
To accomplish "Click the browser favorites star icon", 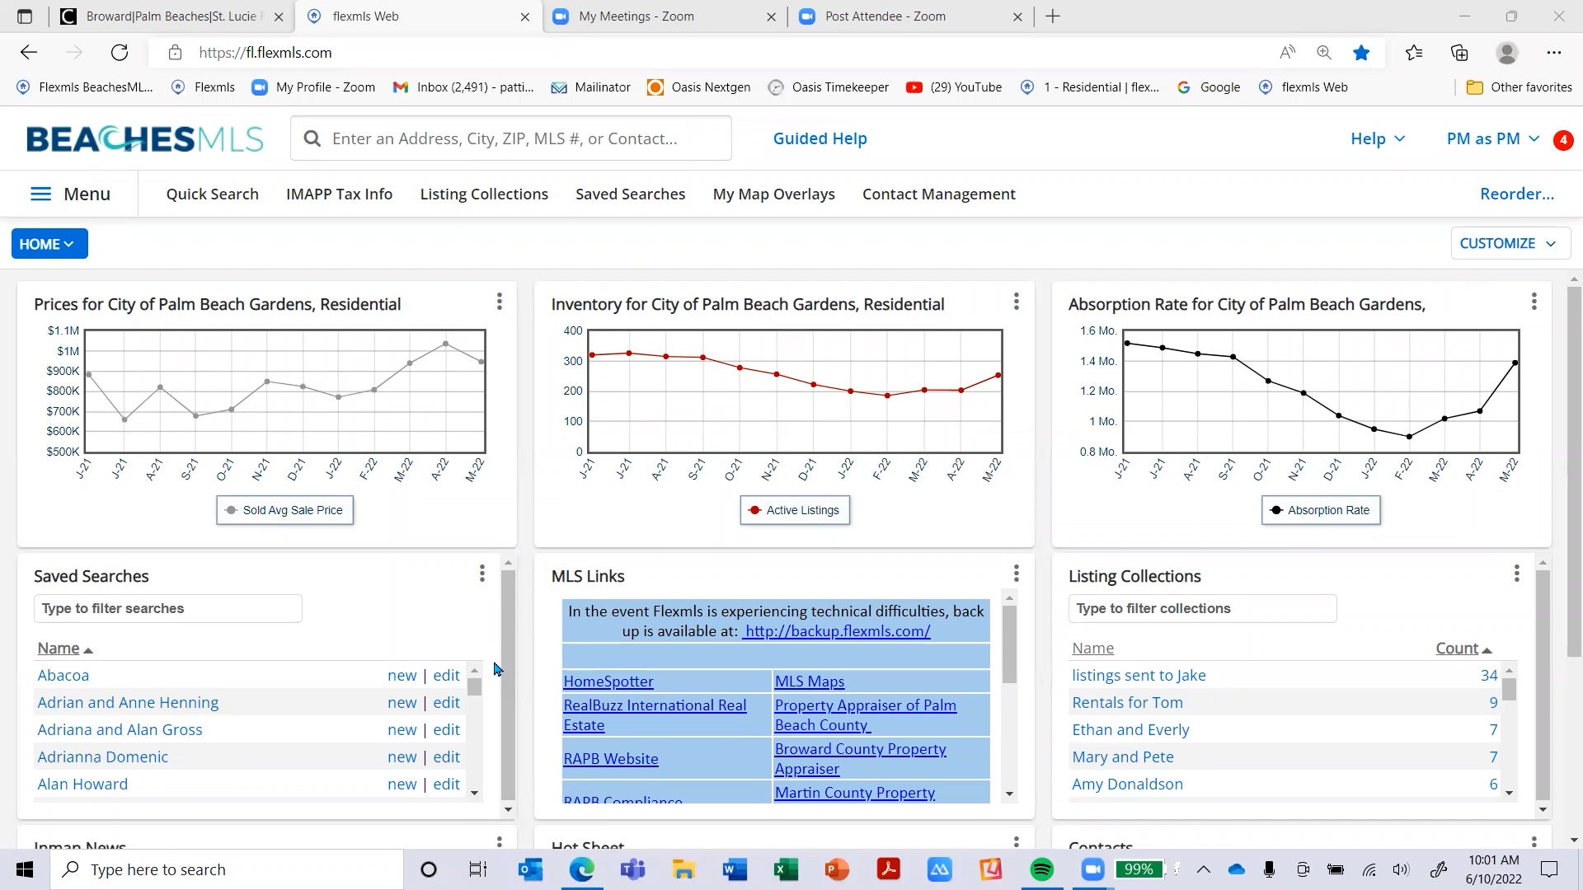I will tap(1361, 53).
